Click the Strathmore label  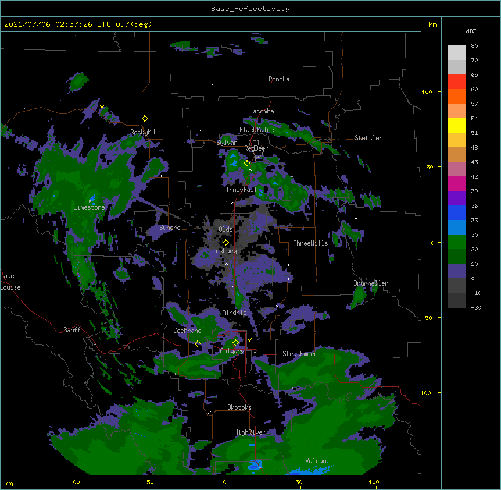point(300,354)
